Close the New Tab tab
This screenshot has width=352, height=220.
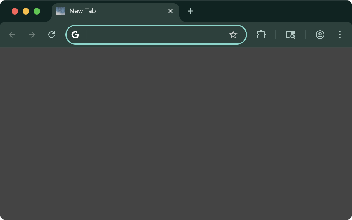(x=170, y=11)
